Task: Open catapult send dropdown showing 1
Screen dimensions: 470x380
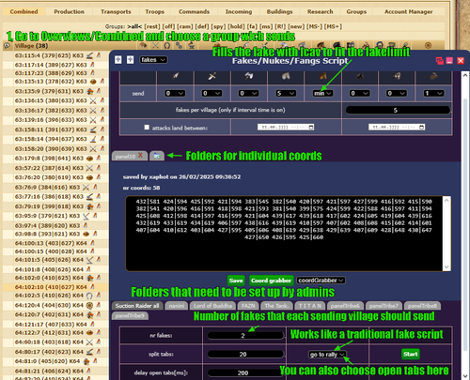Action: (433, 93)
